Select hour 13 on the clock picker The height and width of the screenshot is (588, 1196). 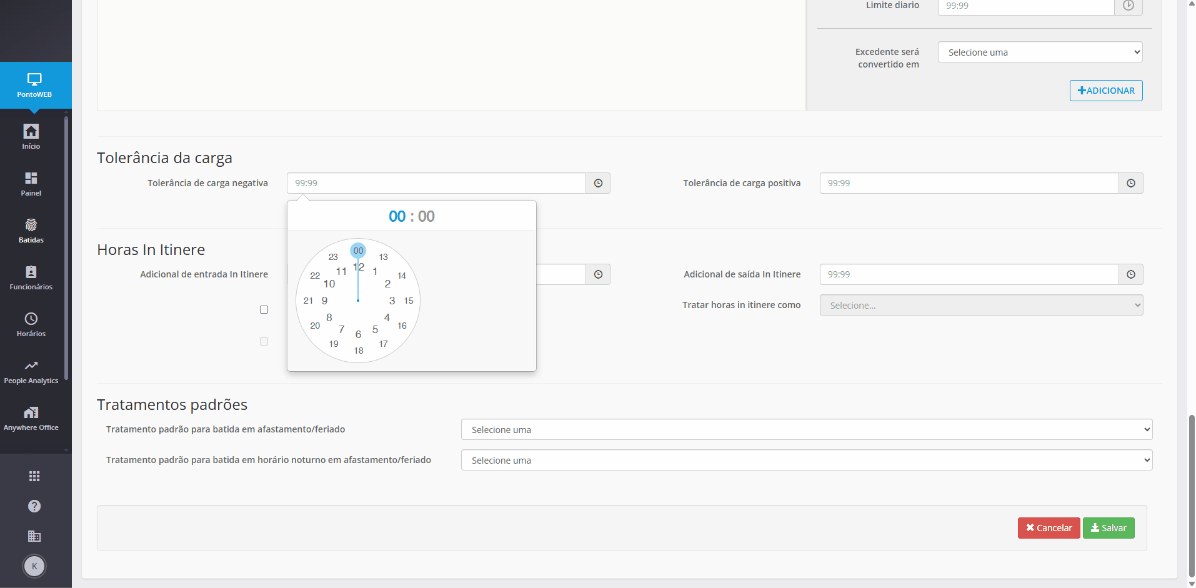(384, 257)
